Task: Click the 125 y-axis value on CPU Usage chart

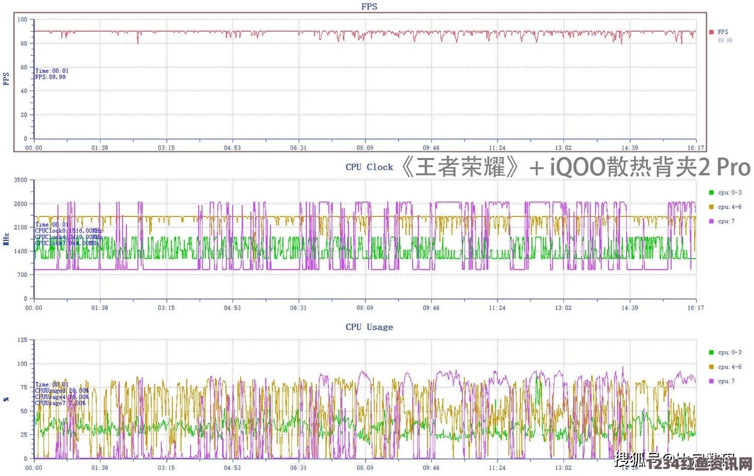Action: (x=23, y=340)
